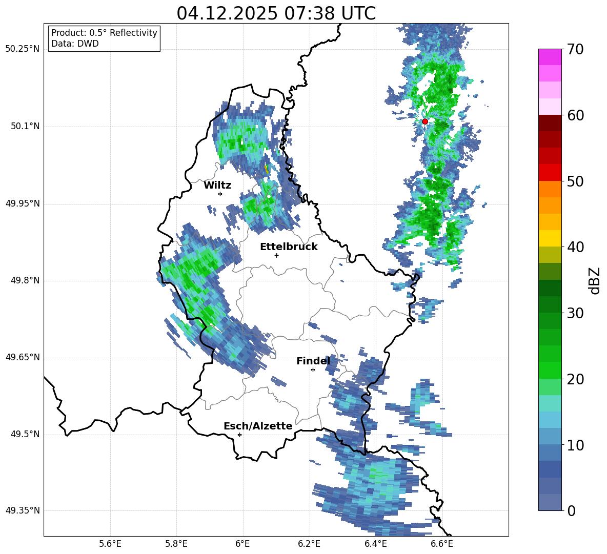Click the Ettelbruck city label
Screen dimensions: 607x554
tap(289, 247)
